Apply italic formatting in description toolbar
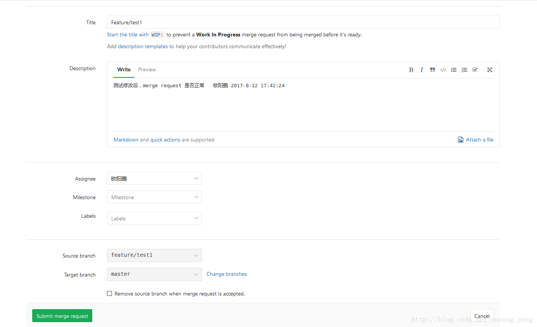537x327 pixels. (422, 70)
